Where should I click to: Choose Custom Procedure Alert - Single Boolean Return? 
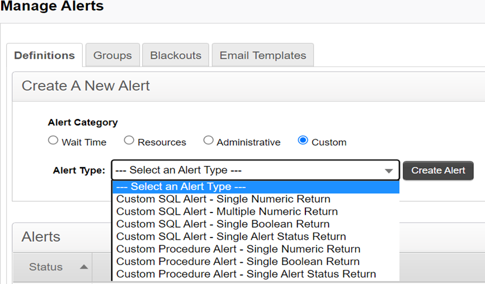click(x=238, y=261)
